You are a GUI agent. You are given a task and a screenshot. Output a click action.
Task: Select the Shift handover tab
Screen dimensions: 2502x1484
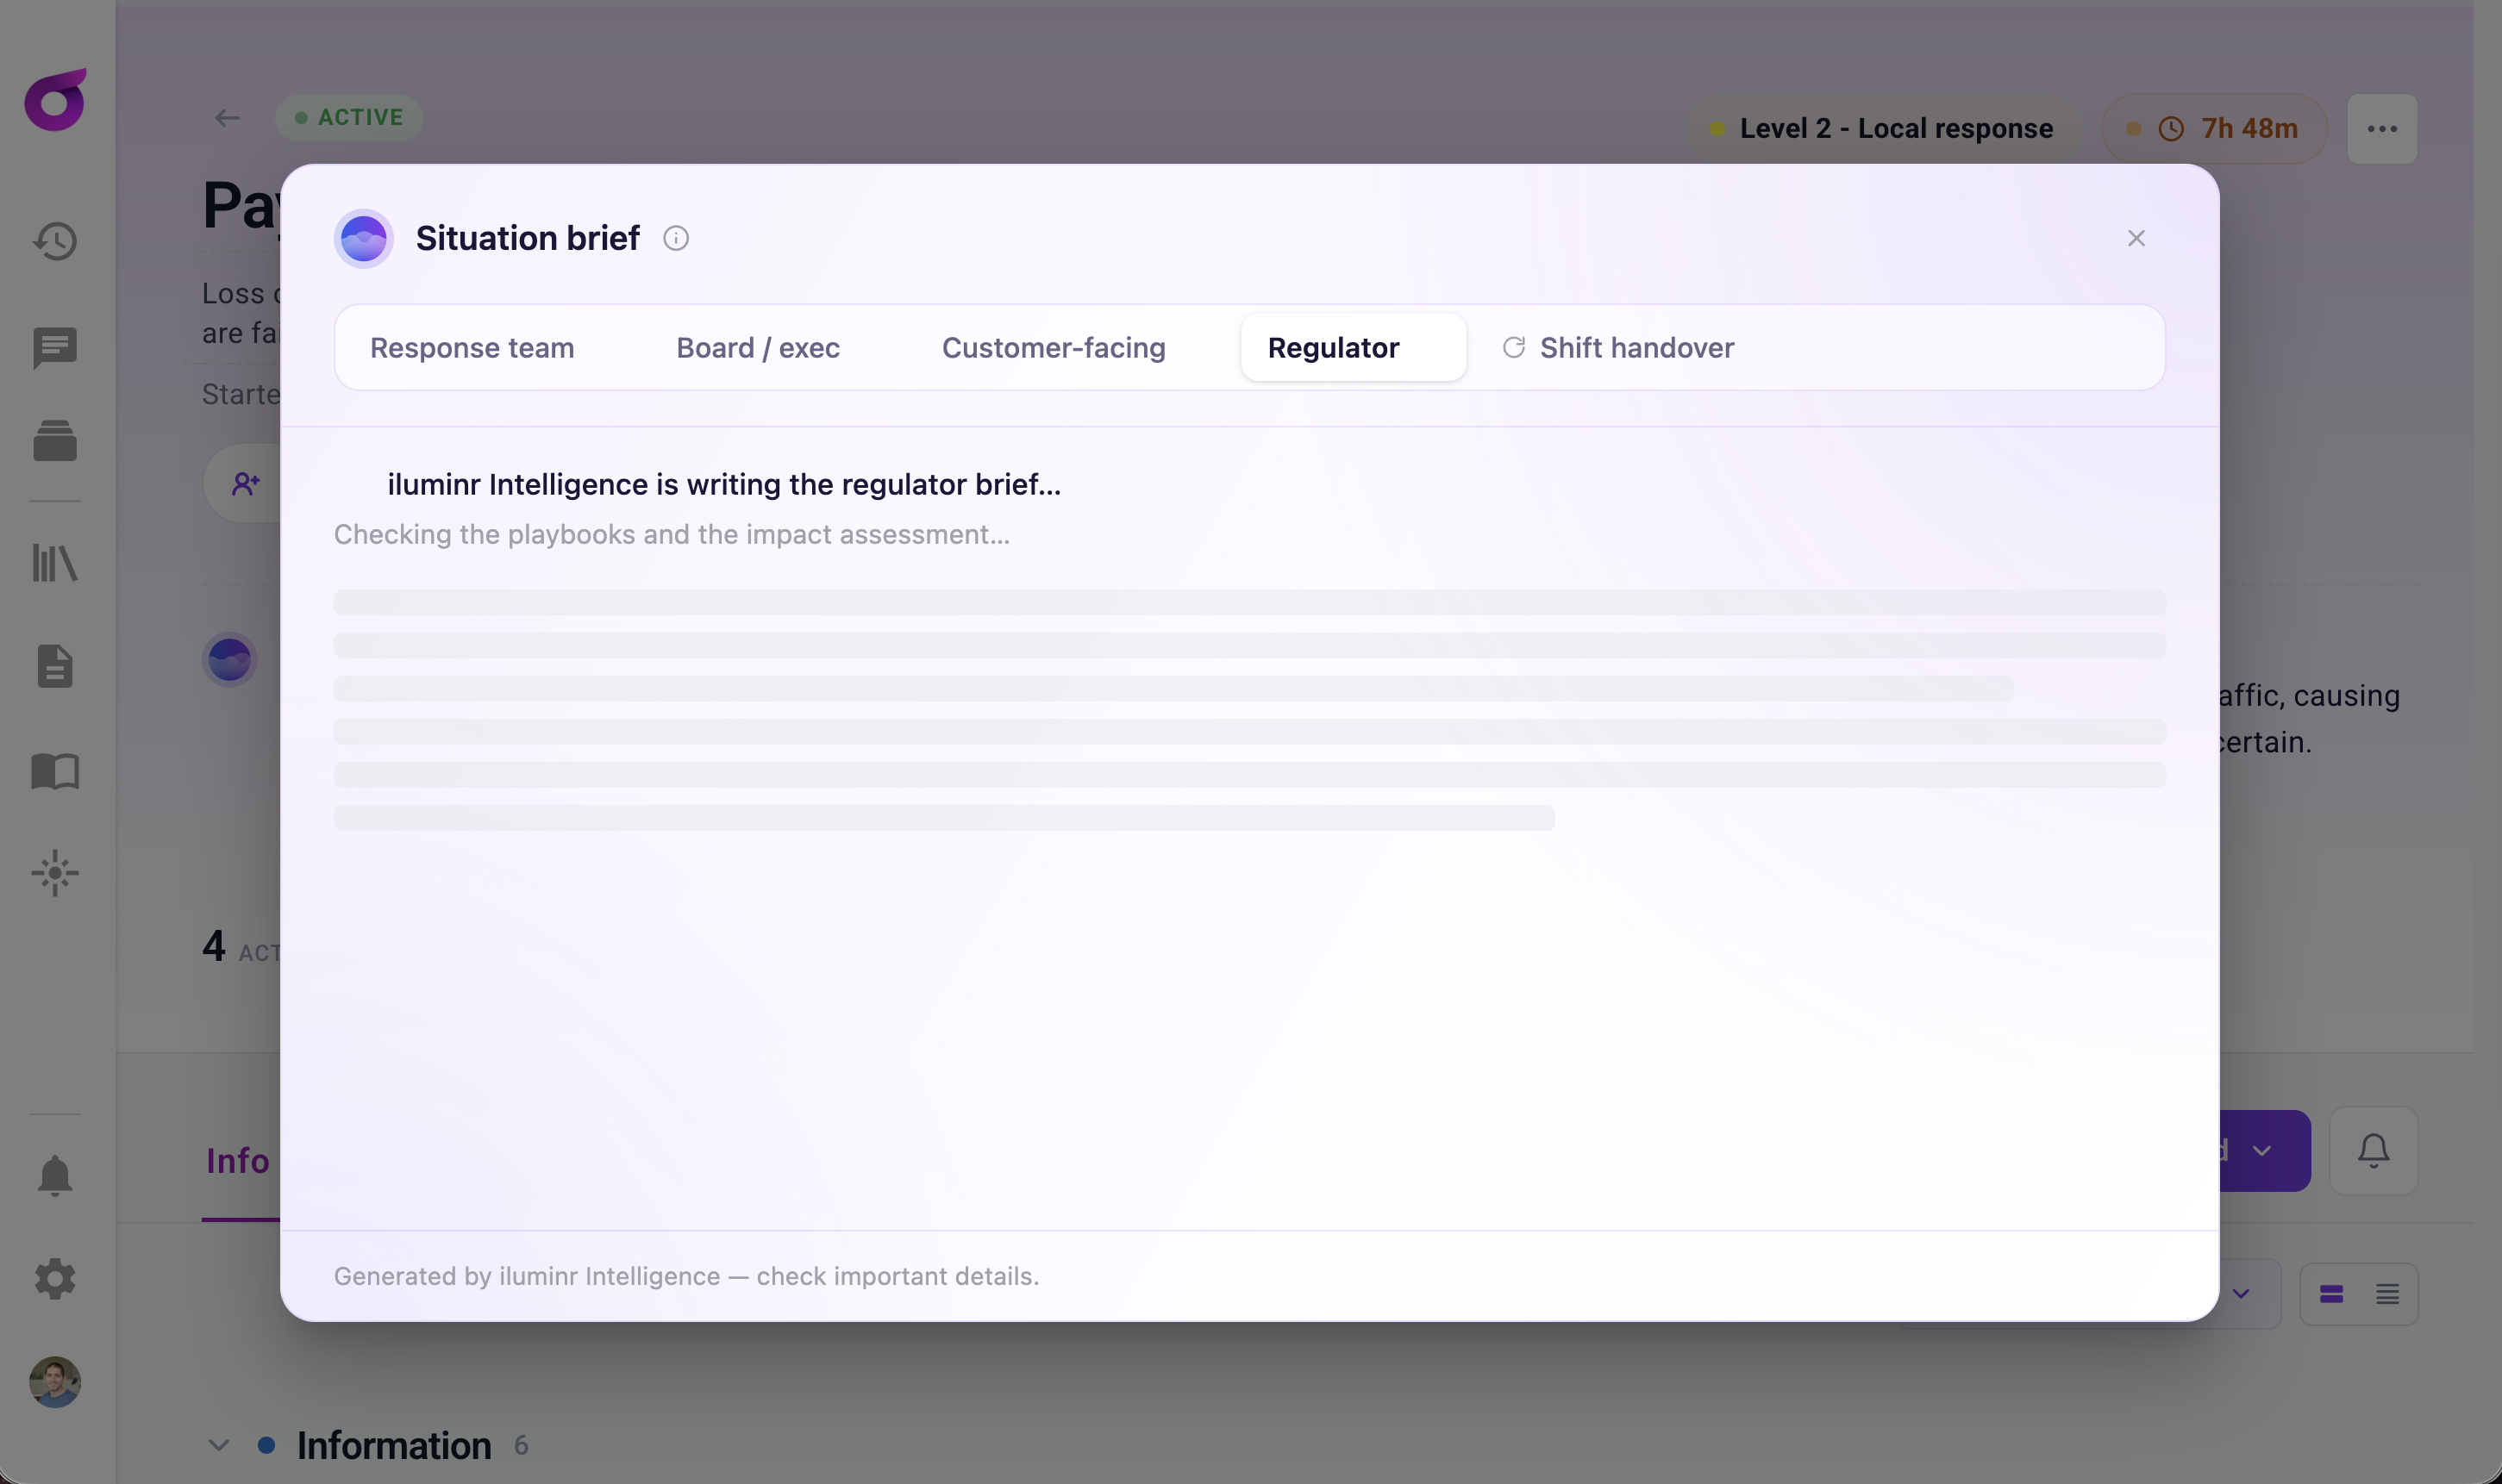1617,347
